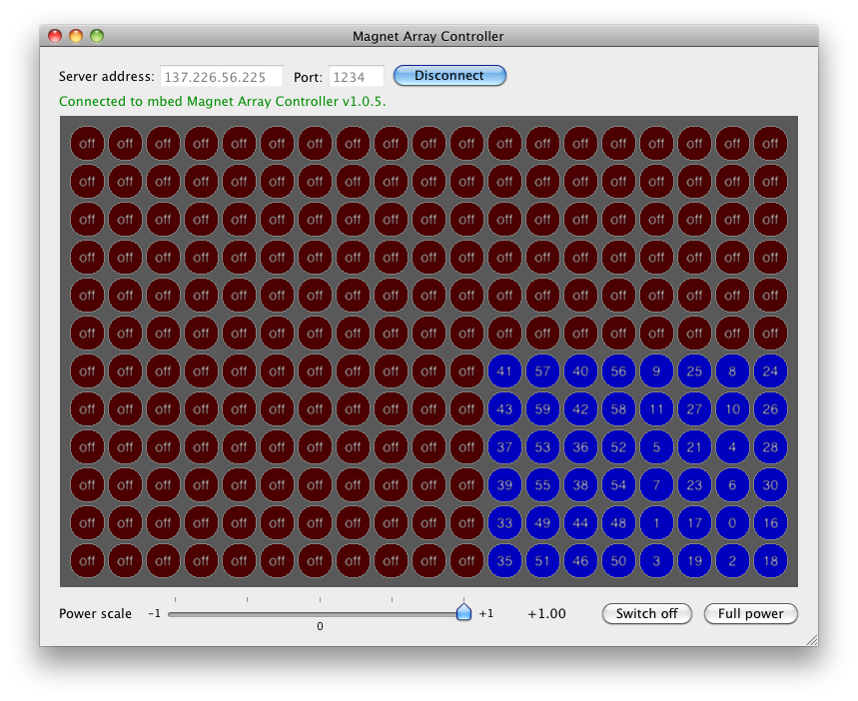Image resolution: width=858 pixels, height=701 pixels.
Task: Pick magnet 33 in the blue block
Action: [x=504, y=522]
